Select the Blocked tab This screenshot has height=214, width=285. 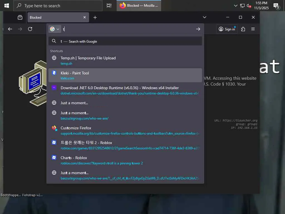[58, 17]
